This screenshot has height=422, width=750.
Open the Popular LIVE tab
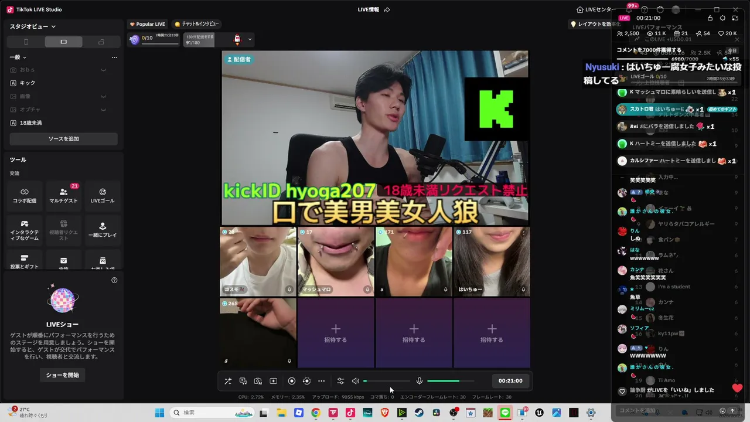point(147,24)
